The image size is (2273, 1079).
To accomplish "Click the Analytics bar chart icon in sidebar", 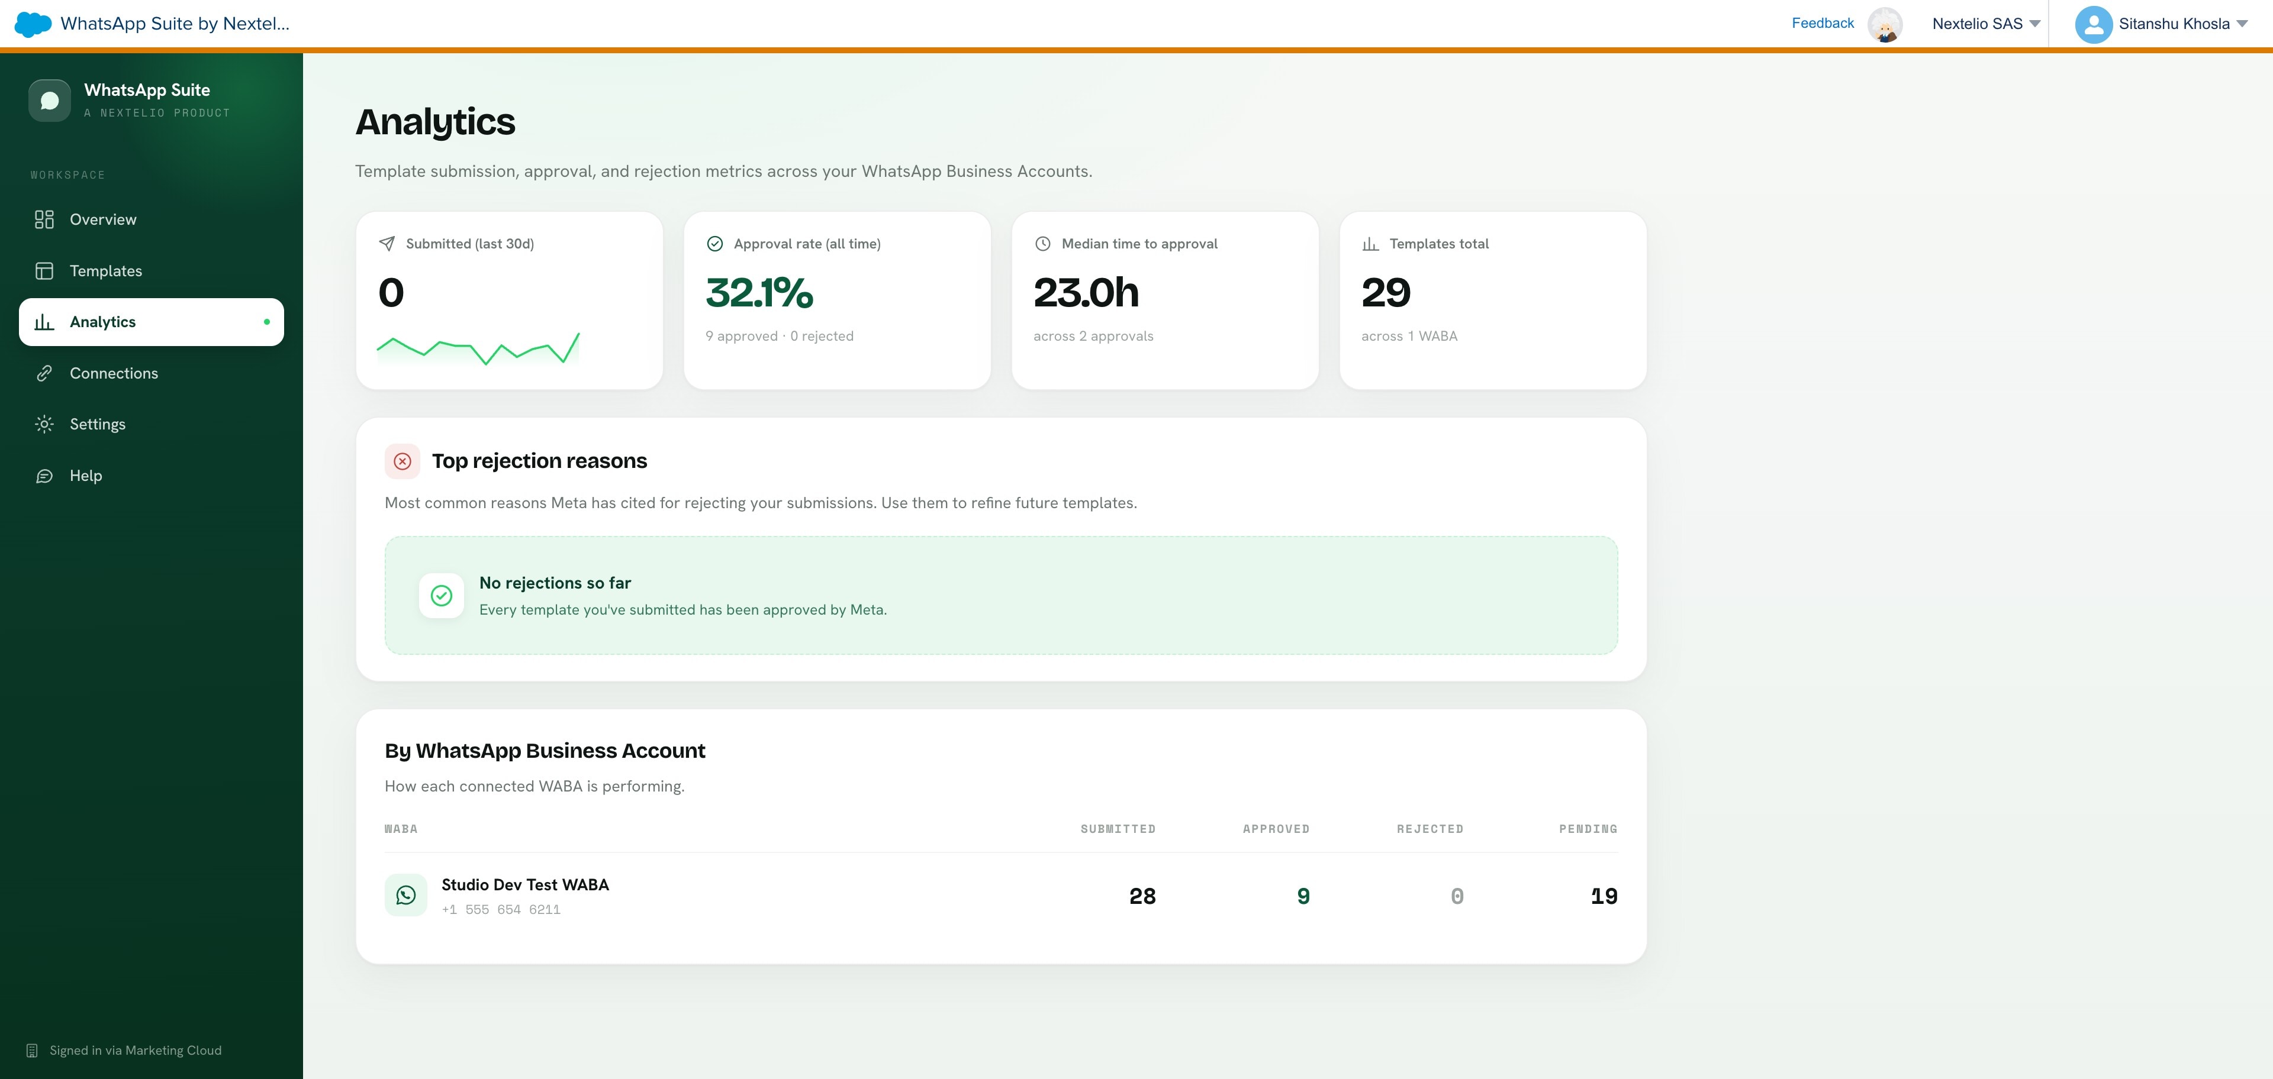I will tap(44, 322).
